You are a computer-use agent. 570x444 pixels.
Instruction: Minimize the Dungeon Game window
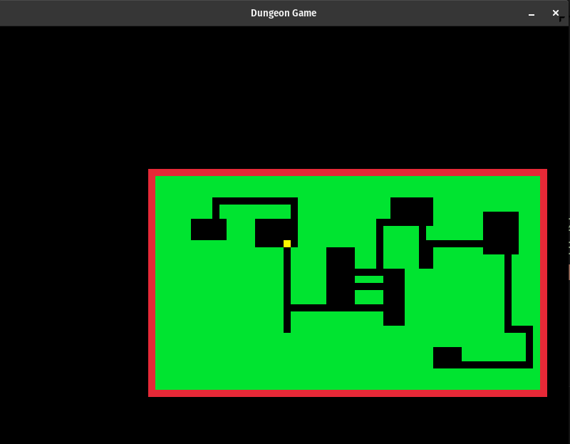point(531,14)
